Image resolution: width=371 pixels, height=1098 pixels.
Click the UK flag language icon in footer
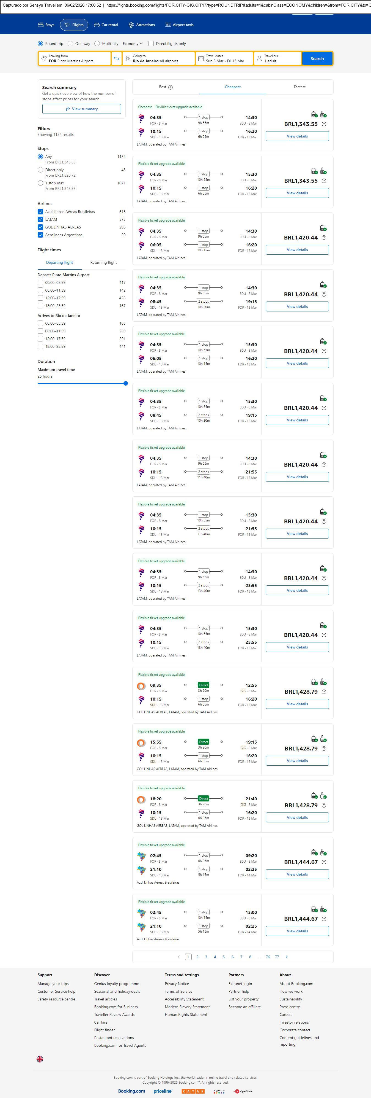pos(40,1059)
